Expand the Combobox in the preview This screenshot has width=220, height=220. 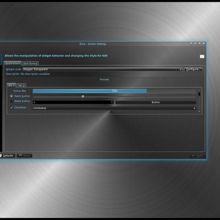[x=114, y=108]
